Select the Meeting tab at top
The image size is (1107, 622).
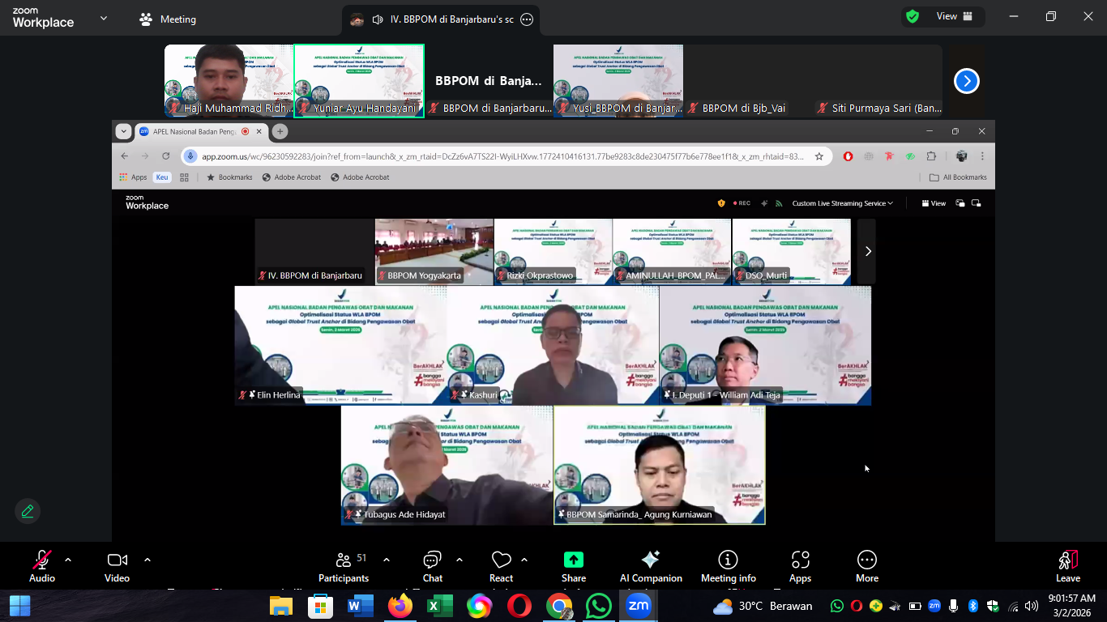tap(168, 19)
